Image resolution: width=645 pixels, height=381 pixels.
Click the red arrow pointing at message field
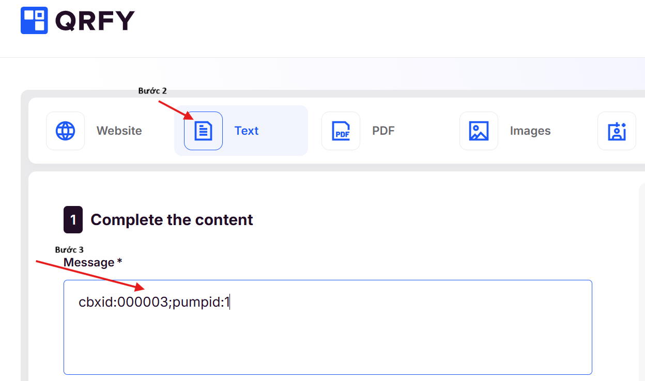coord(90,276)
